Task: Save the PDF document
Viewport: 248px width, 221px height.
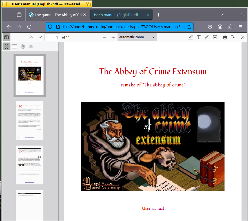Action: 233,37
